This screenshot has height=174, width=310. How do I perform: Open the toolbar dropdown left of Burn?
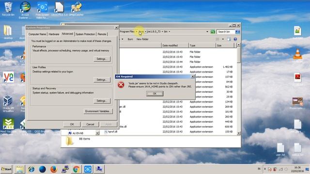click(123, 39)
